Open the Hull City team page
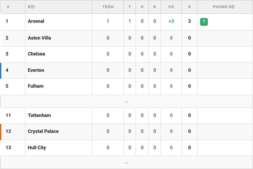 click(x=37, y=148)
